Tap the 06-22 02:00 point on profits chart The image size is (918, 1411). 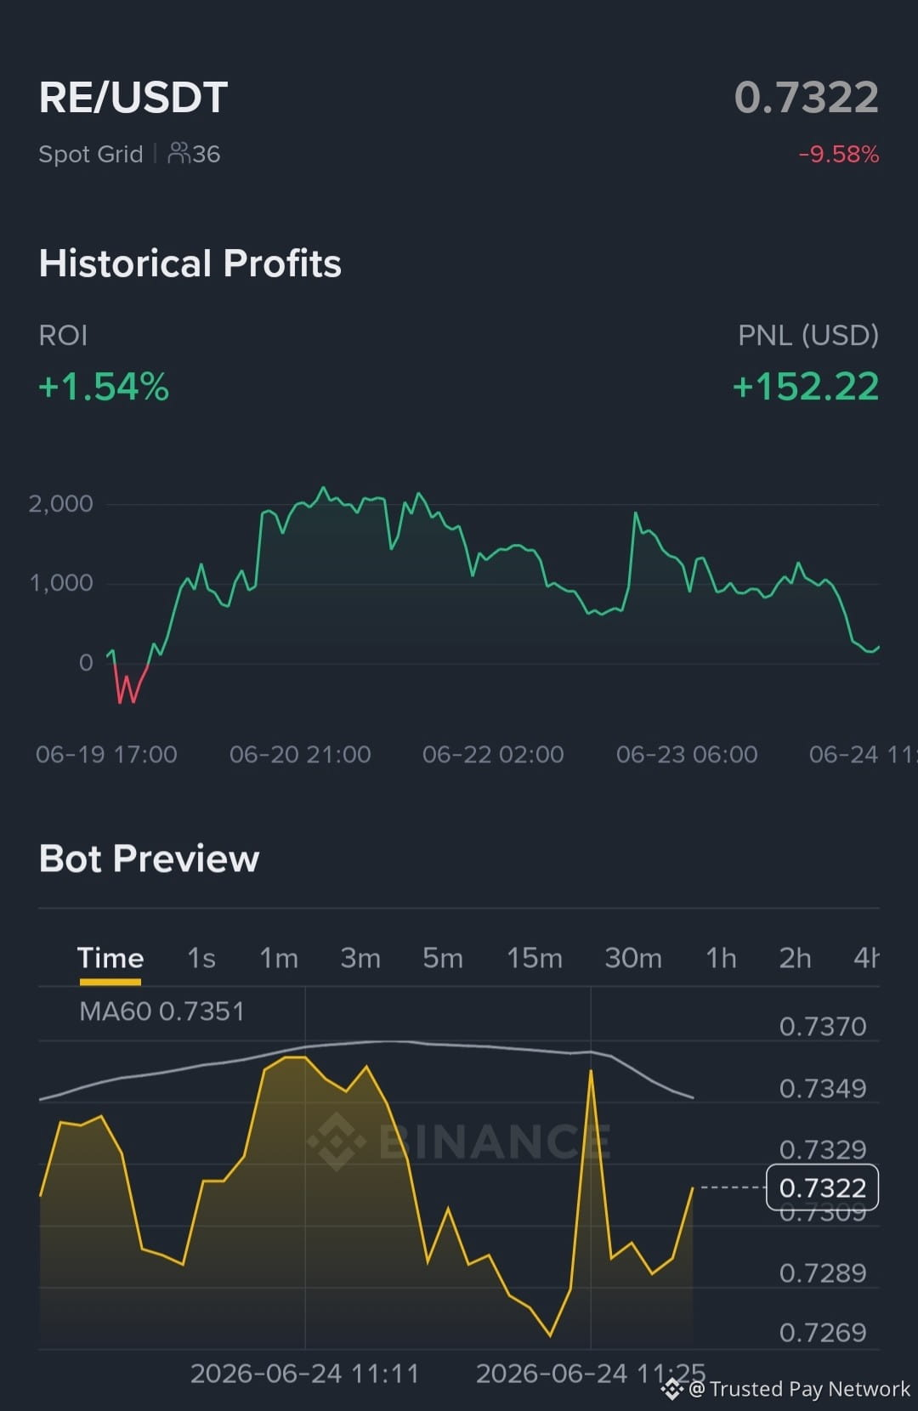493,754
